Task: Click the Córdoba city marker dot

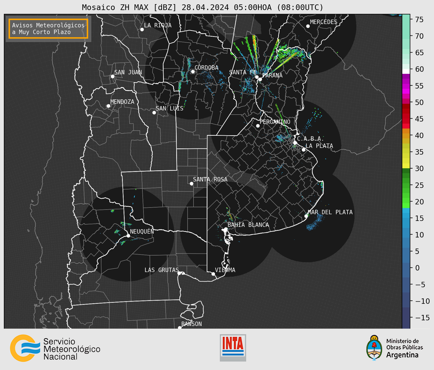Action: [193, 72]
